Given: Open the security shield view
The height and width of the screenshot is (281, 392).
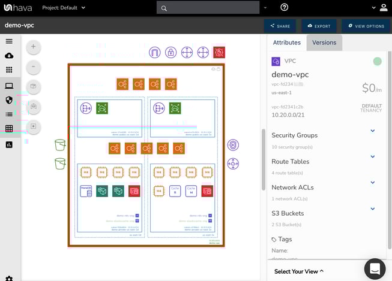Looking at the screenshot, I should [9, 100].
